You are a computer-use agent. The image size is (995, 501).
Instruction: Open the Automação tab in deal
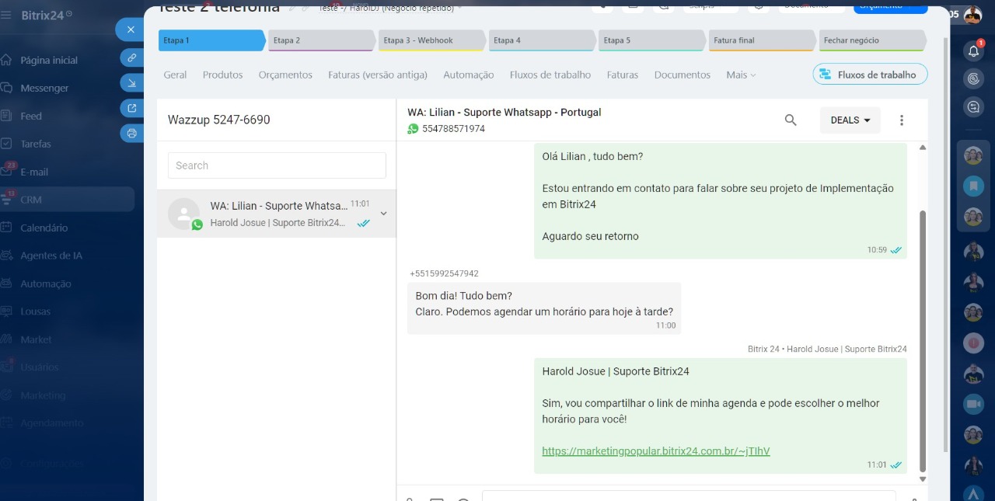click(468, 75)
